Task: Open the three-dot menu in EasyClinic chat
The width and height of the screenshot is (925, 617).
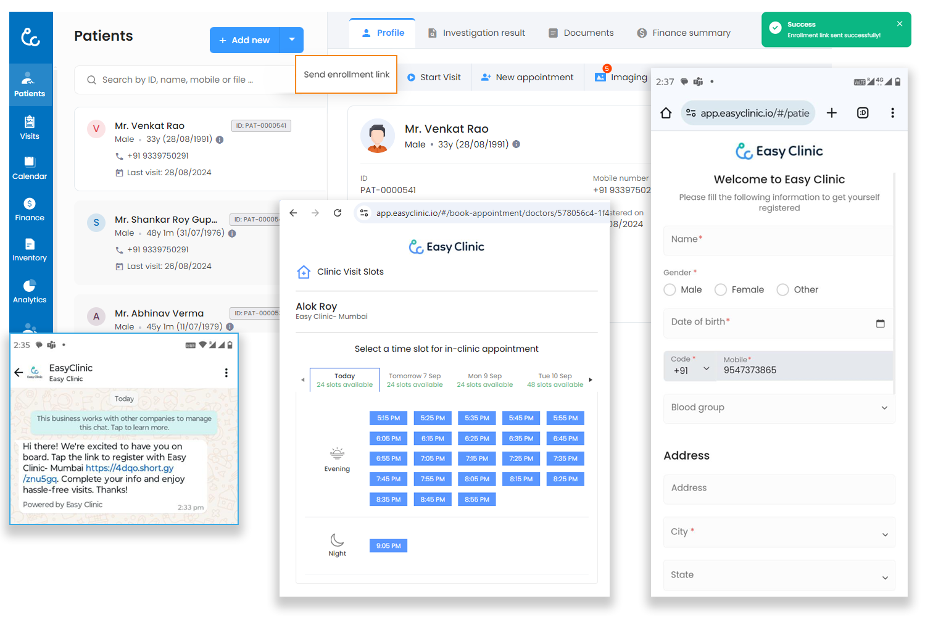Action: [226, 373]
